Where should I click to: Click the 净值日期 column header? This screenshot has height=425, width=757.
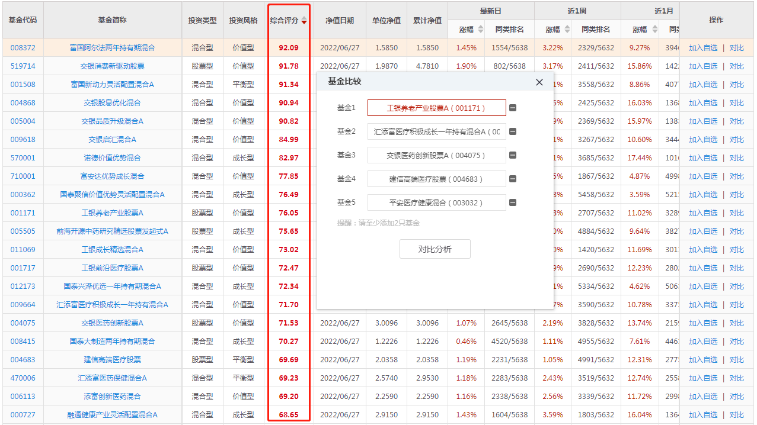point(340,20)
